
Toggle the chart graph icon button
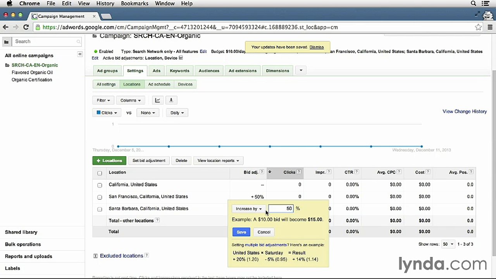click(157, 100)
